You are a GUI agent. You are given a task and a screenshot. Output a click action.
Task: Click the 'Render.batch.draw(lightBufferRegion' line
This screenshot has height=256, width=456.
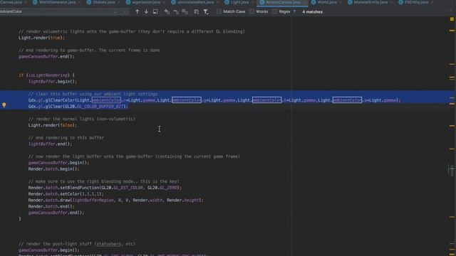(115, 201)
